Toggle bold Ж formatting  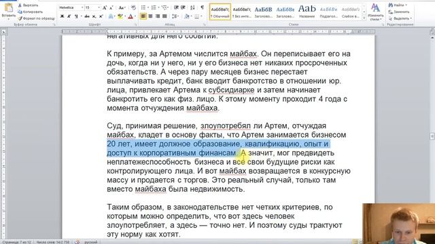62,16
